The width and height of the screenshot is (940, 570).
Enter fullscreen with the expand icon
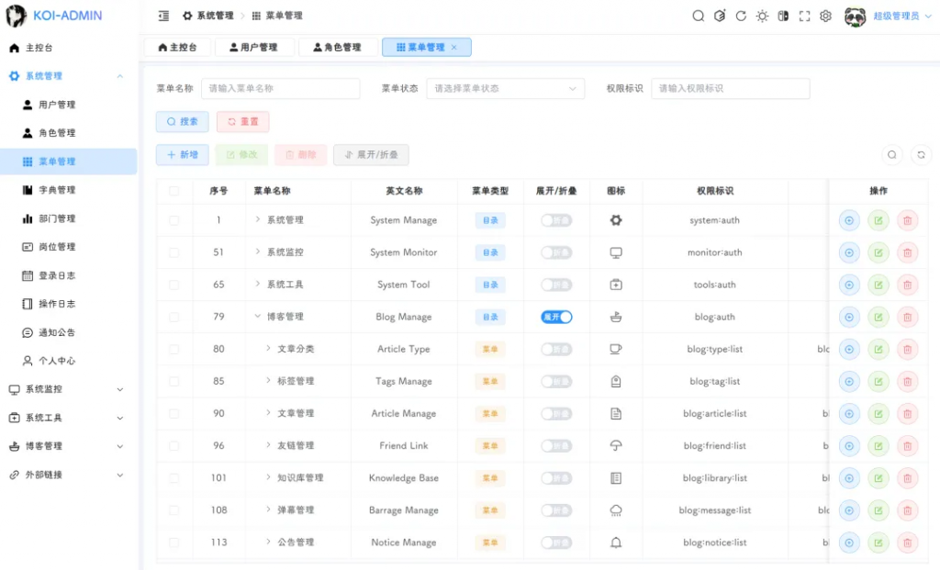pyautogui.click(x=804, y=17)
